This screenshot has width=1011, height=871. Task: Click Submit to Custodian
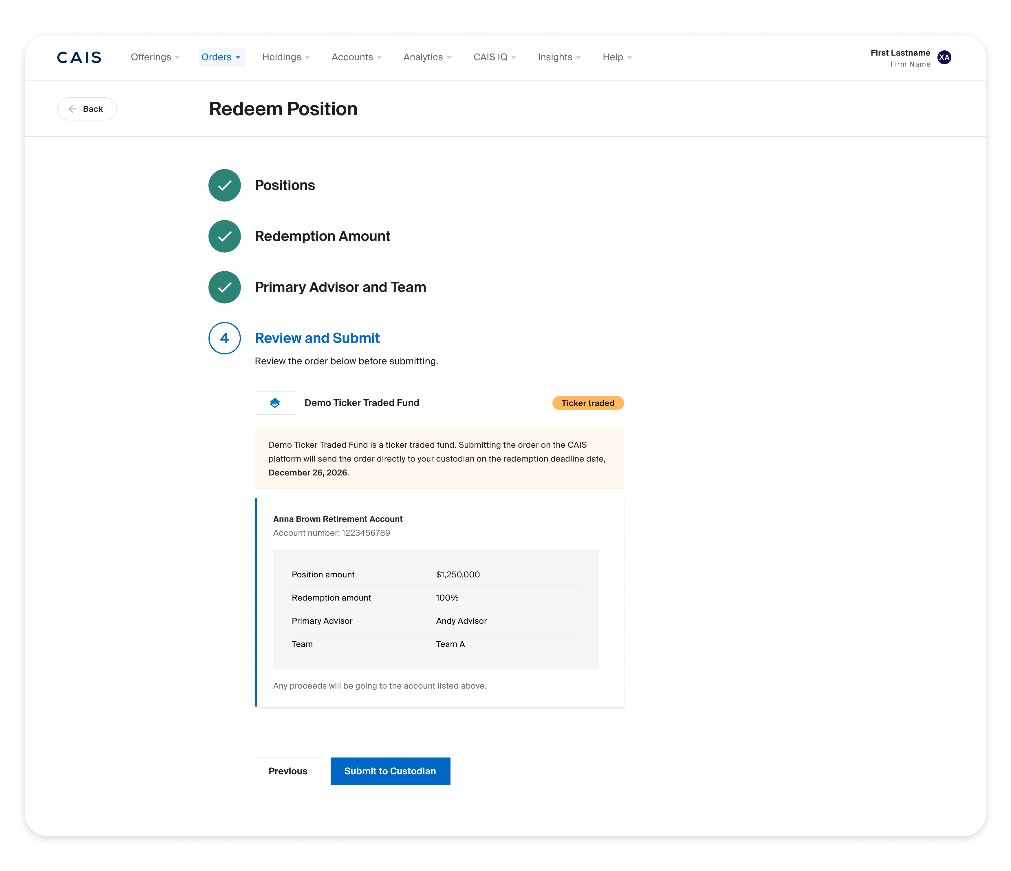(x=390, y=771)
